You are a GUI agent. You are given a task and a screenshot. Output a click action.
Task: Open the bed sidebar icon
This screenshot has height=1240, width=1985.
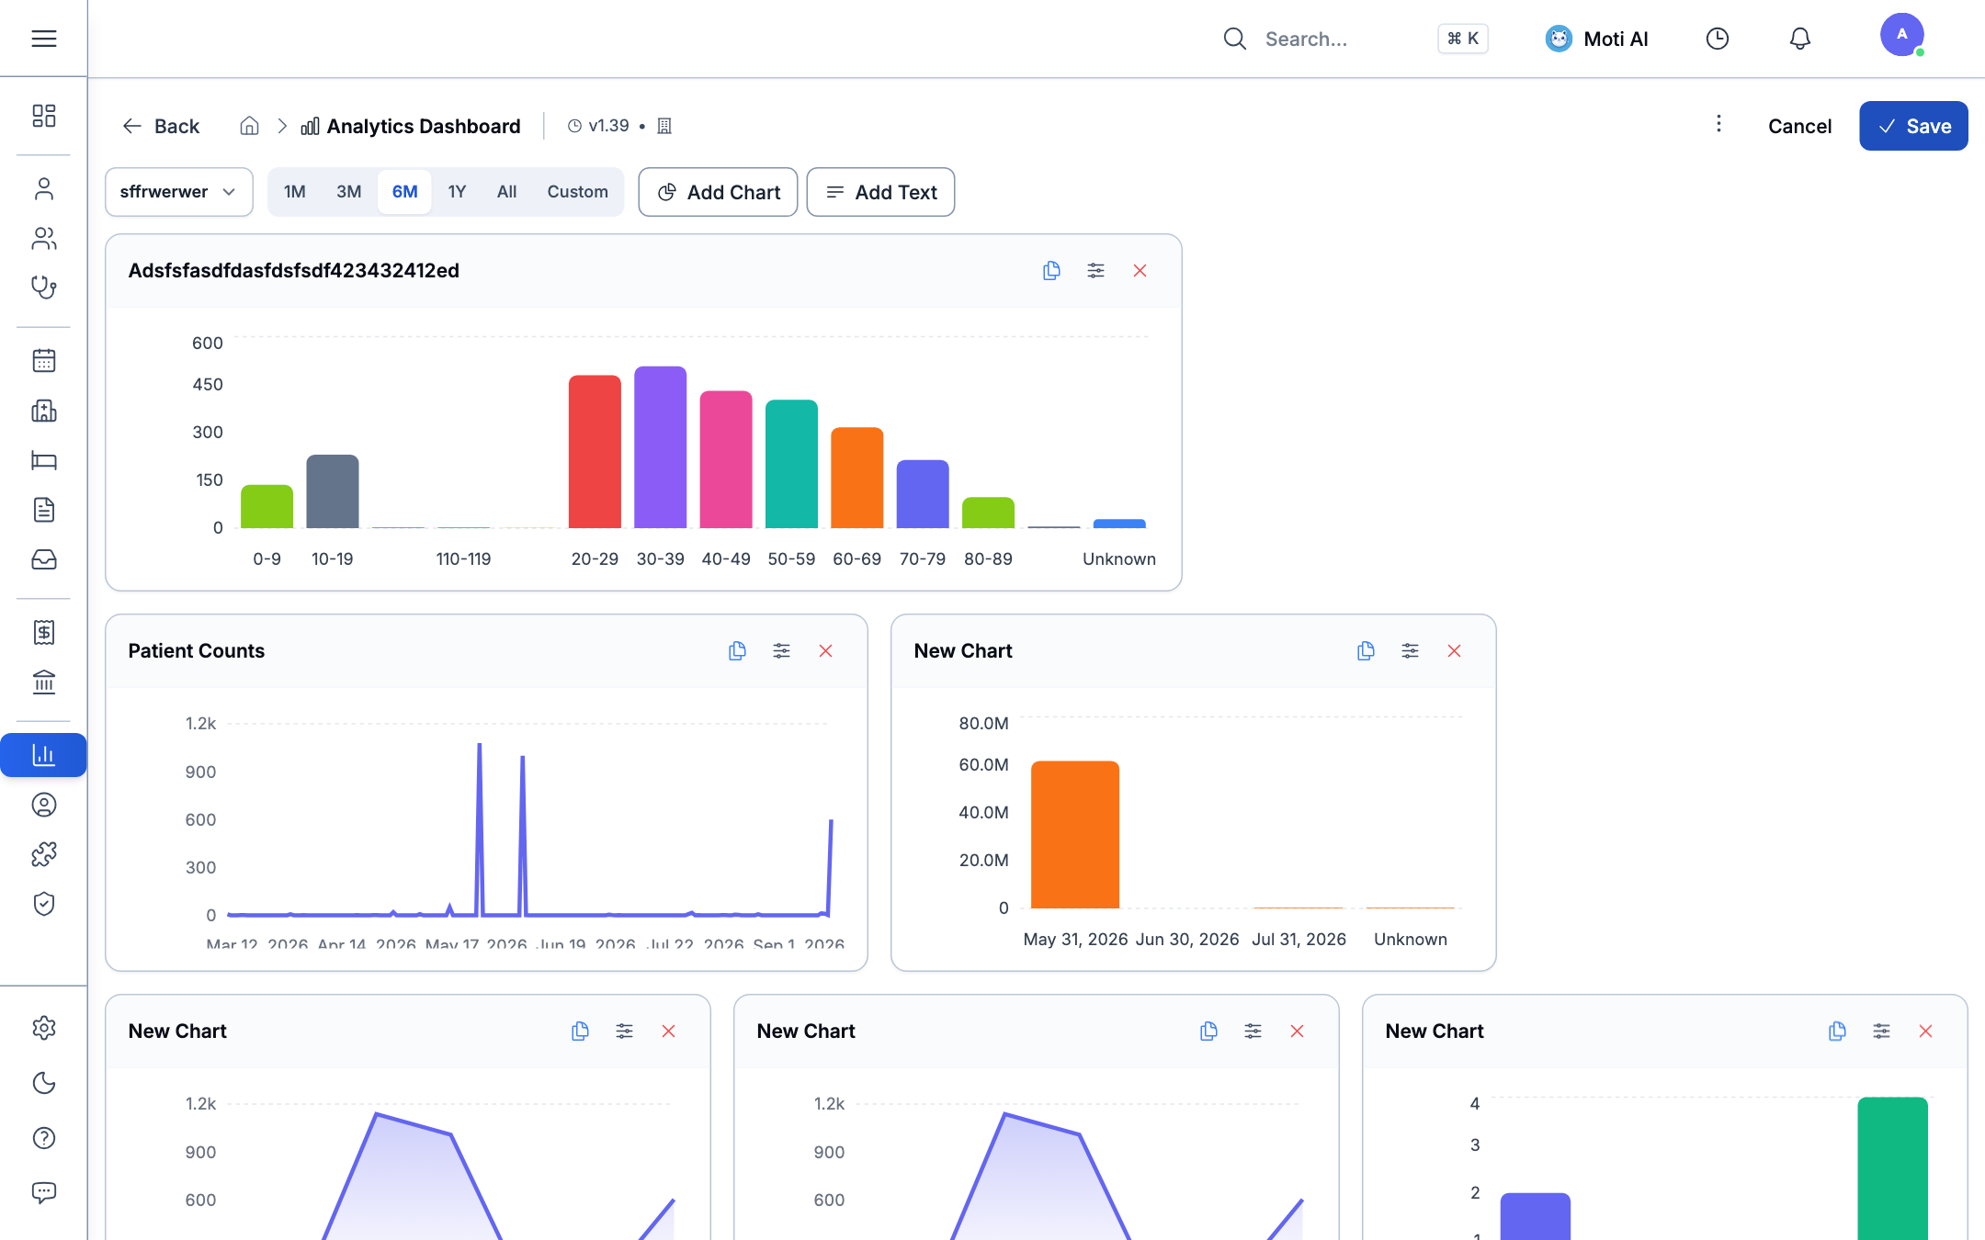[43, 460]
